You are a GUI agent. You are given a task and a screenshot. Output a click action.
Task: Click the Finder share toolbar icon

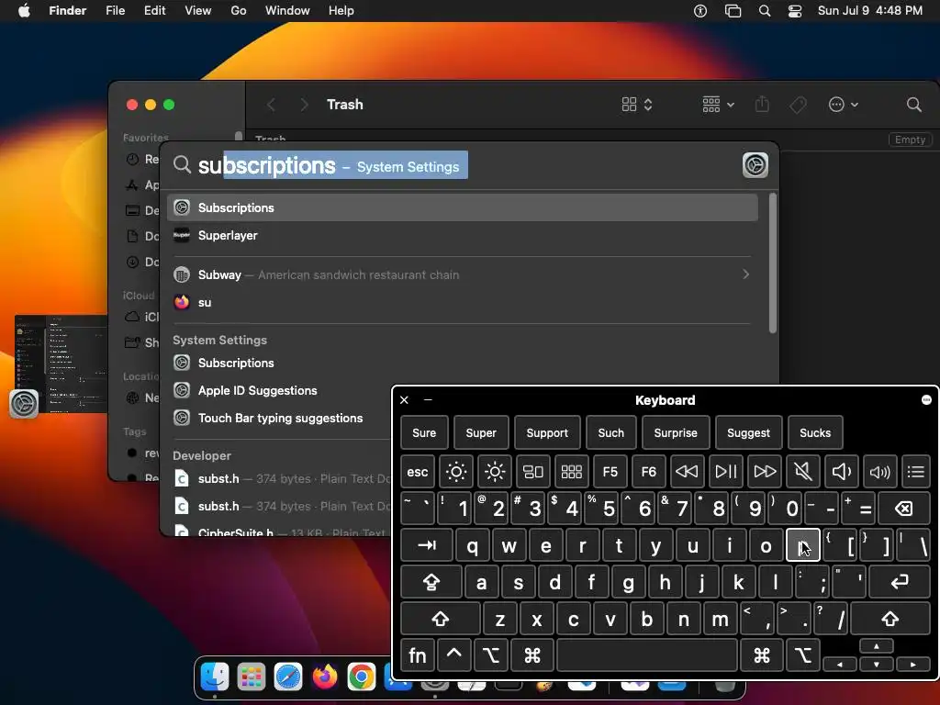762,105
